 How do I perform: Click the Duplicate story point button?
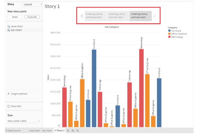pos(32,17)
